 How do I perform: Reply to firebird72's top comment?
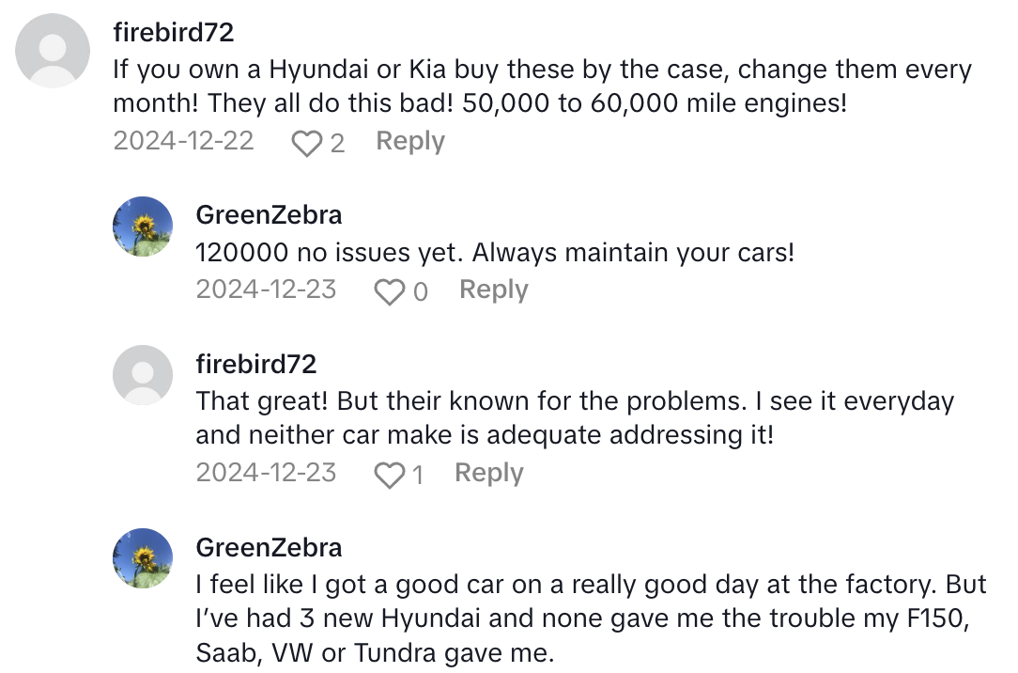[410, 141]
